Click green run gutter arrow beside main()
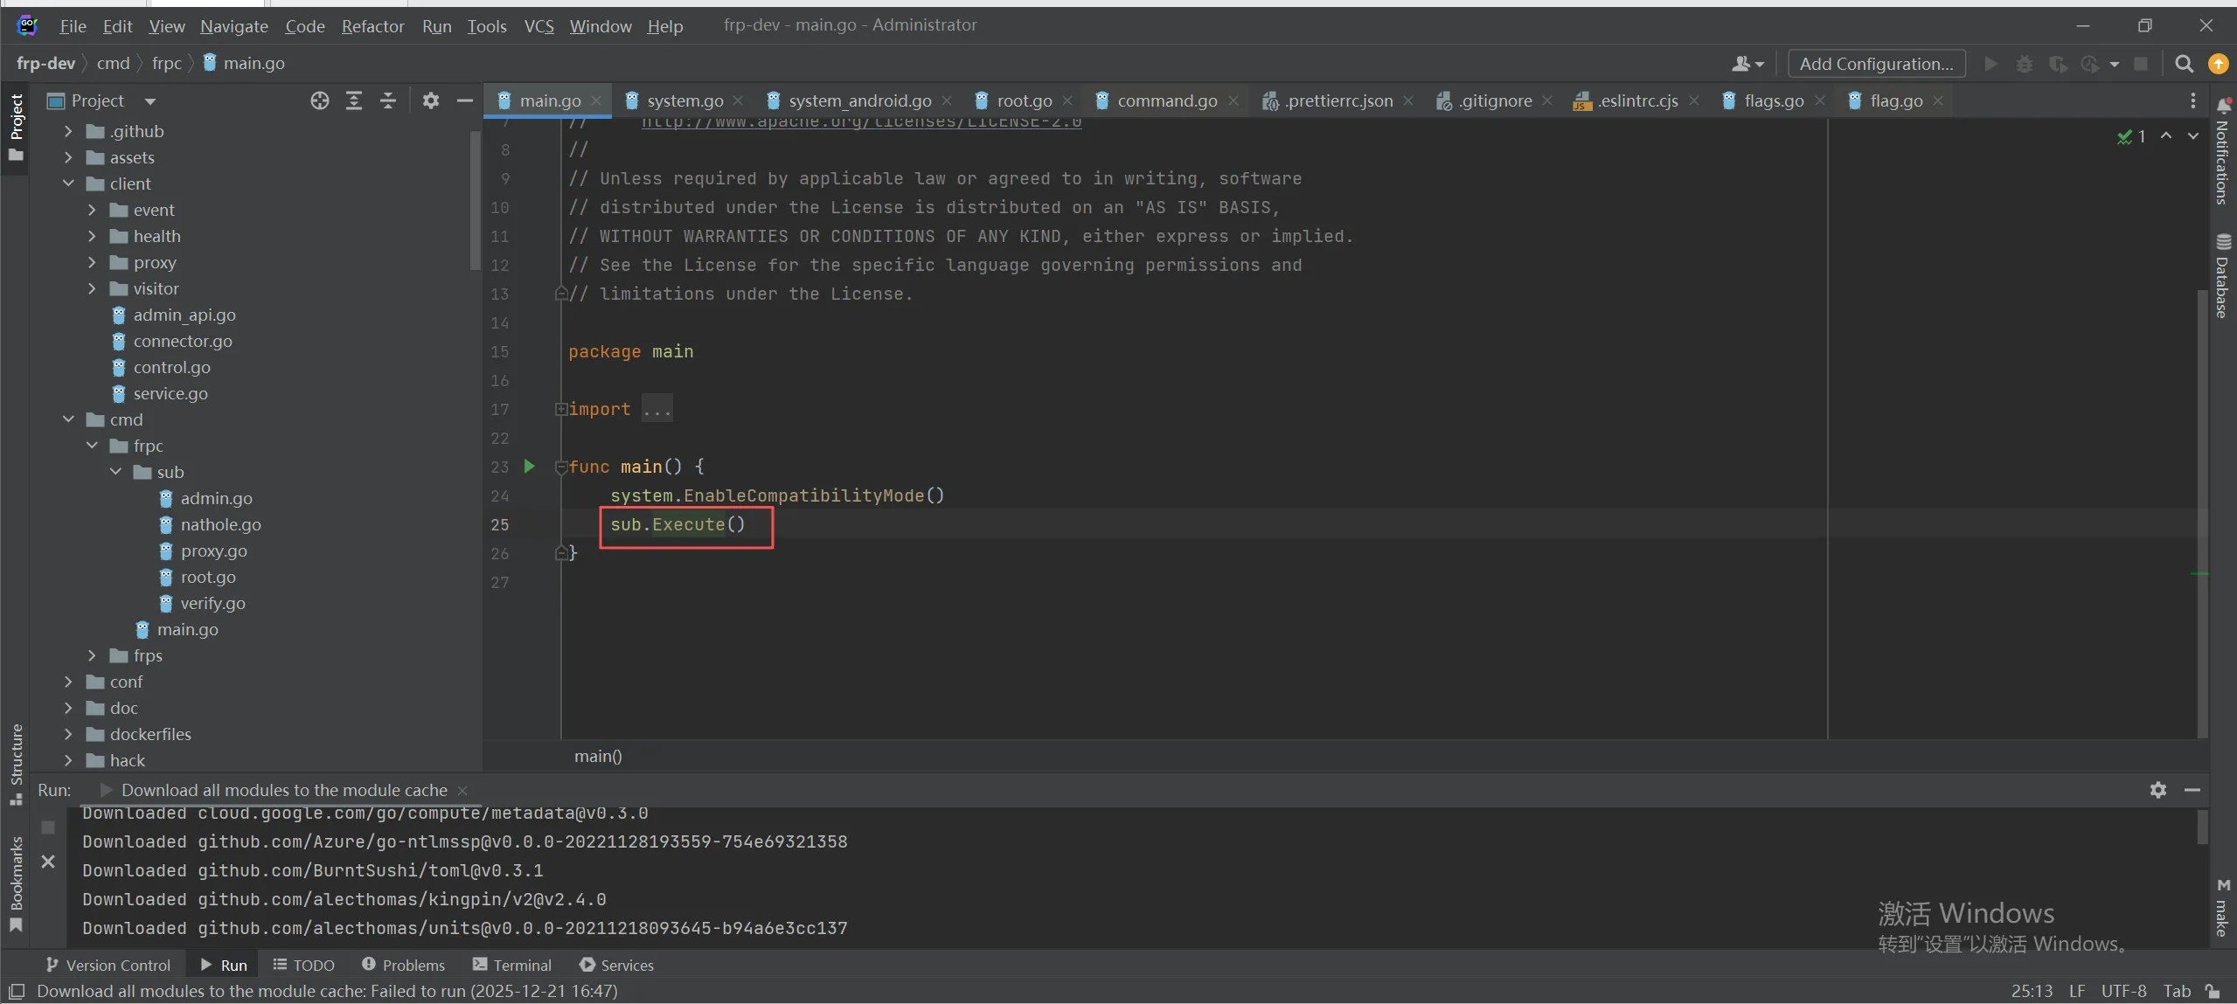2237x1004 pixels. [x=529, y=467]
